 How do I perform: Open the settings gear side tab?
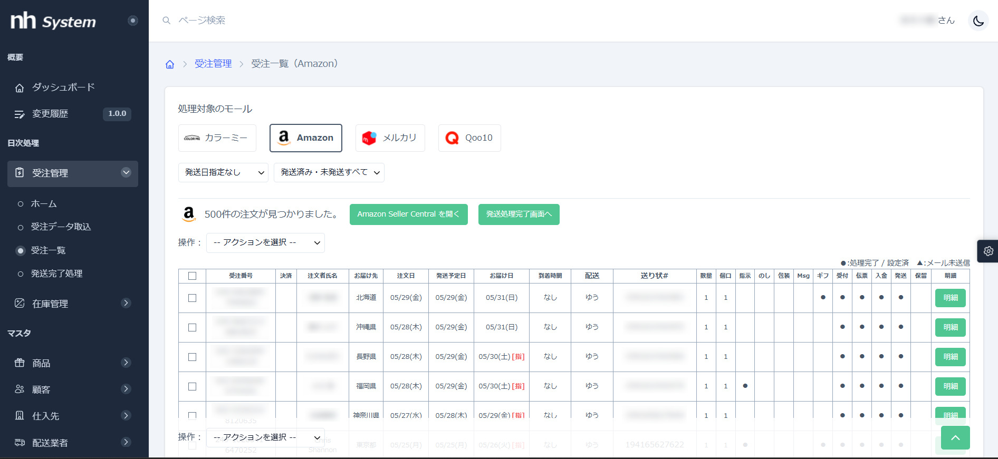pos(988,251)
